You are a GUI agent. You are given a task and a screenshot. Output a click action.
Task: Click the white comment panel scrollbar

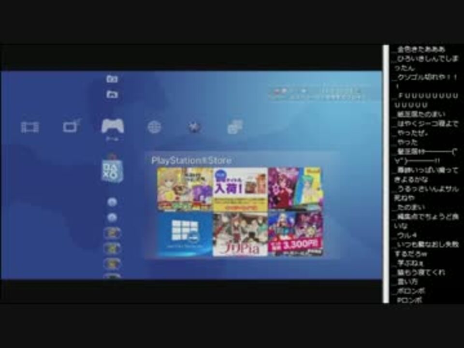pyautogui.click(x=386, y=174)
